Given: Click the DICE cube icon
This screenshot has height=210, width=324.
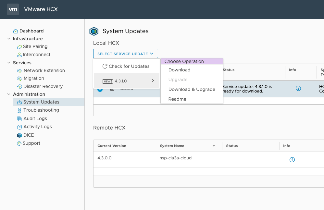Looking at the screenshot, I should tap(19, 135).
